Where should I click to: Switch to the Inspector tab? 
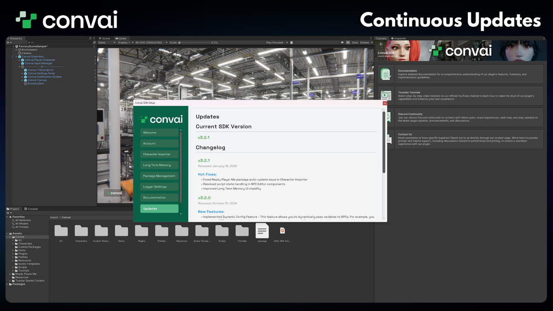pyautogui.click(x=399, y=39)
